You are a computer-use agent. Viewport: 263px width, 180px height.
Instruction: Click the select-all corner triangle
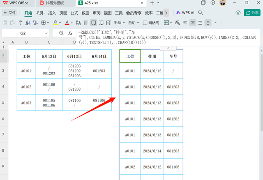[3, 42]
